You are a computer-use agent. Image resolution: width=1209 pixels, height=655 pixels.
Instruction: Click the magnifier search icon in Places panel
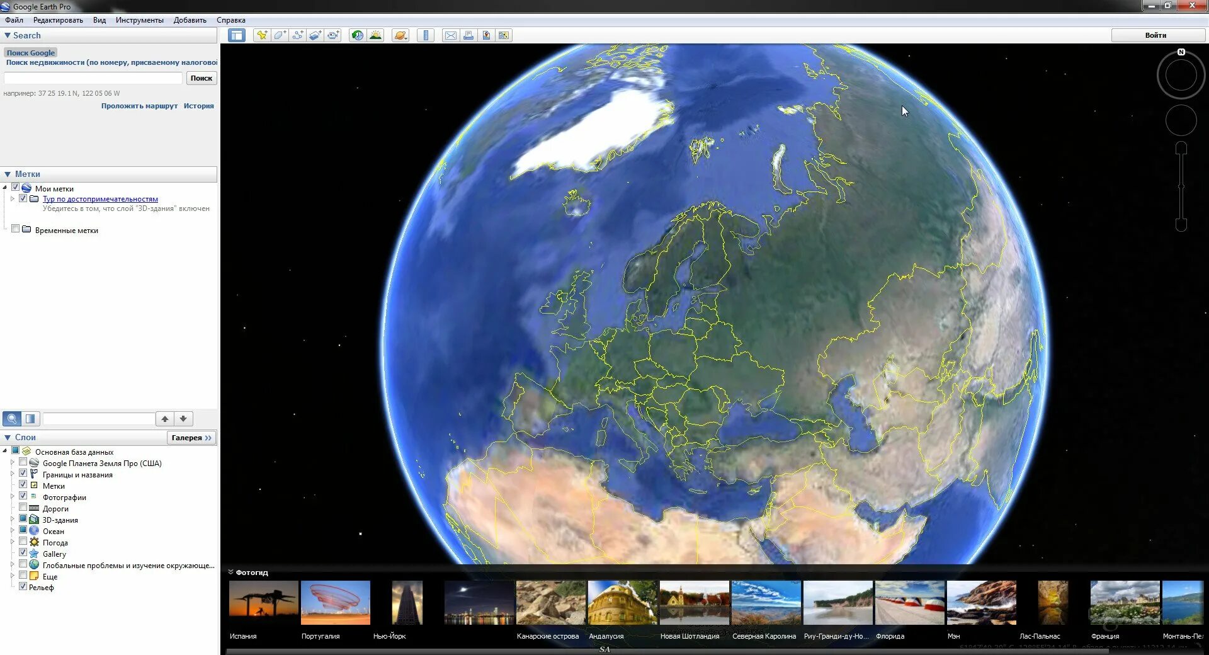tap(12, 419)
